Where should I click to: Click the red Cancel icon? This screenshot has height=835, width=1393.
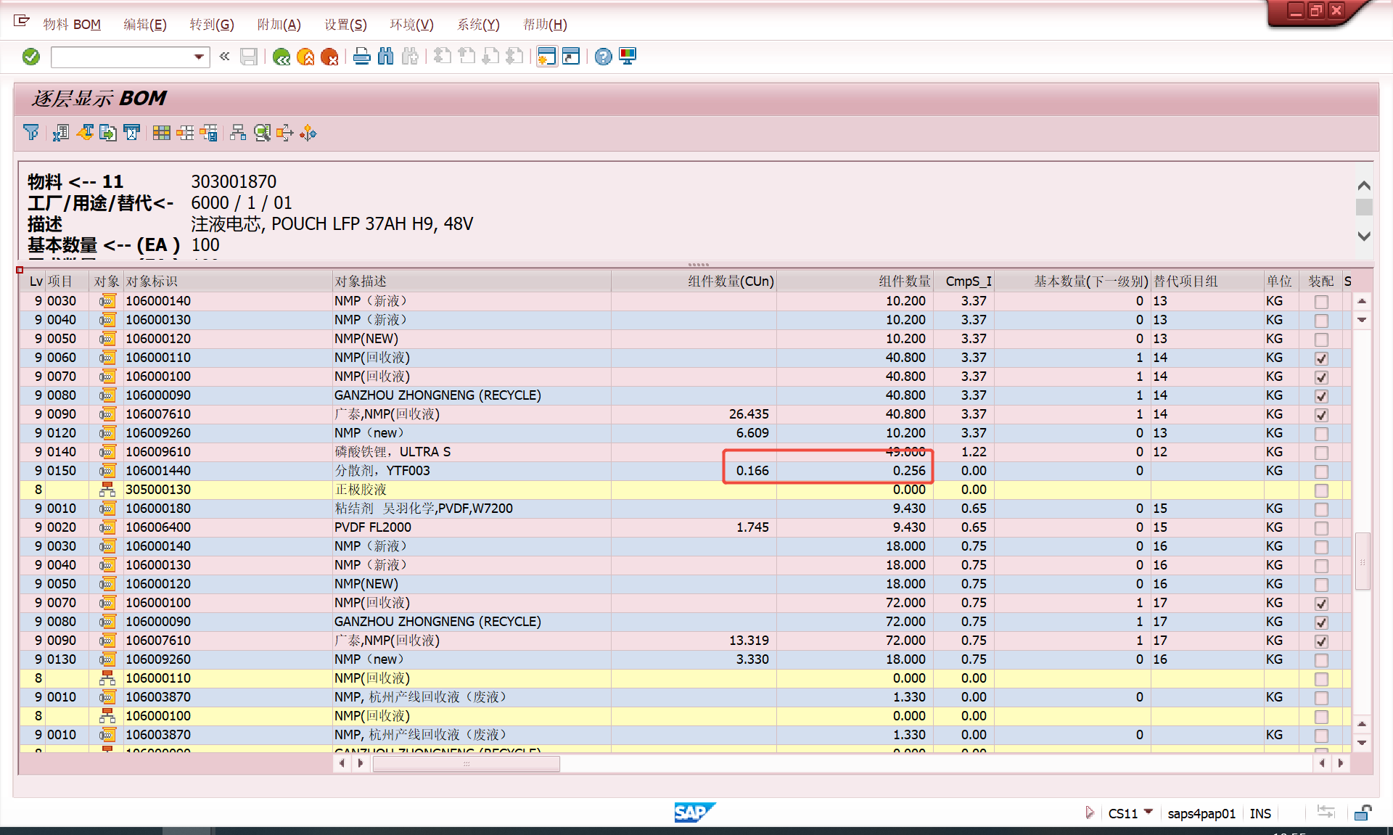point(329,57)
